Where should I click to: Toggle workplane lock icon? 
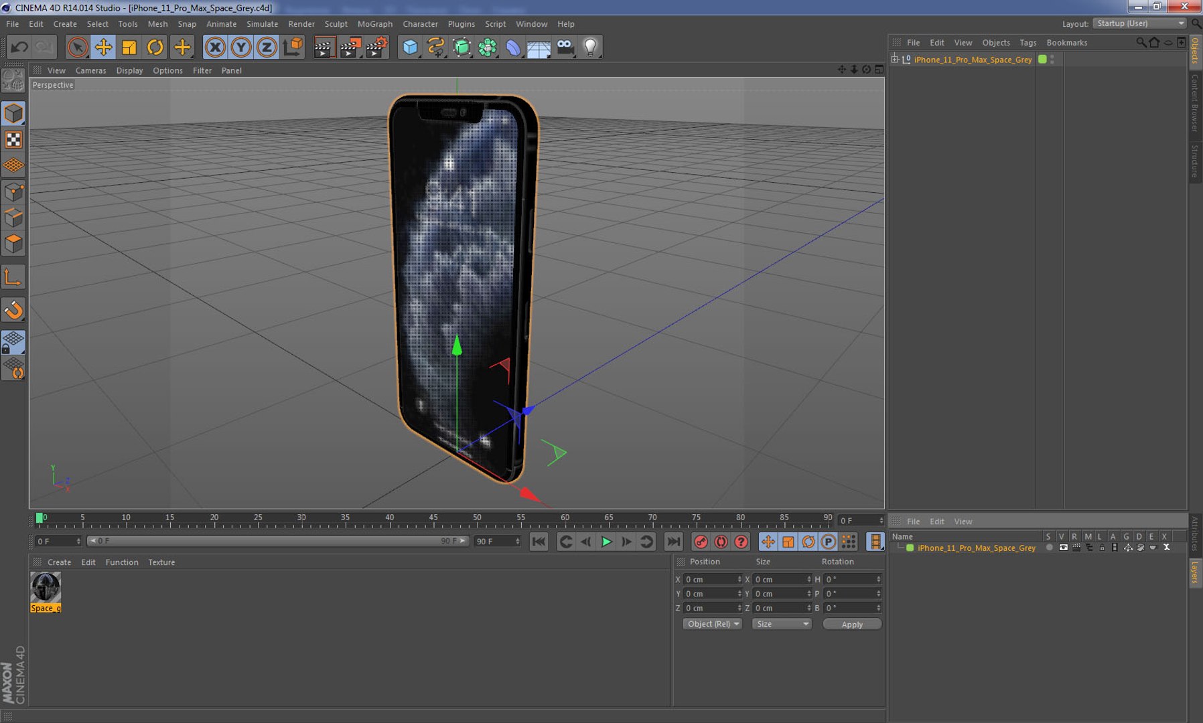[x=13, y=343]
